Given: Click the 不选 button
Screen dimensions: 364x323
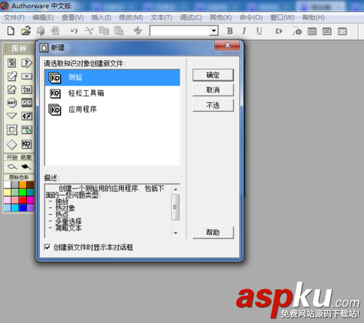Looking at the screenshot, I should point(213,105).
